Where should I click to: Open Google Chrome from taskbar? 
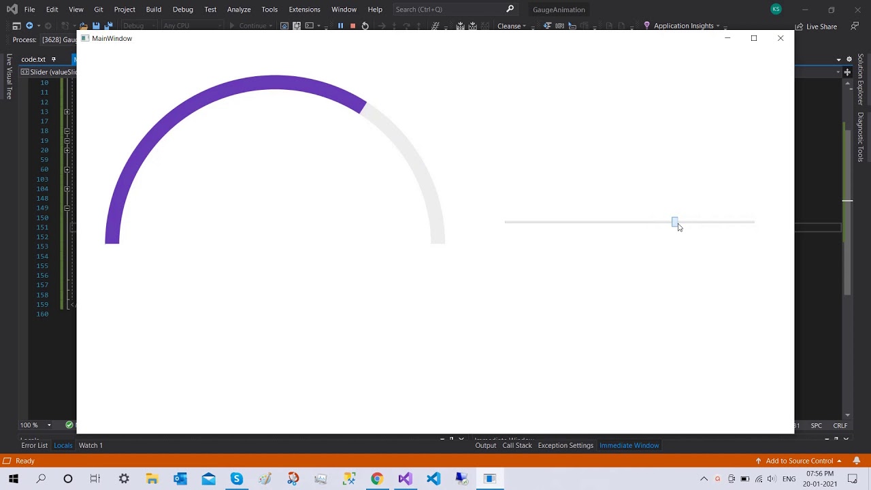tap(376, 478)
